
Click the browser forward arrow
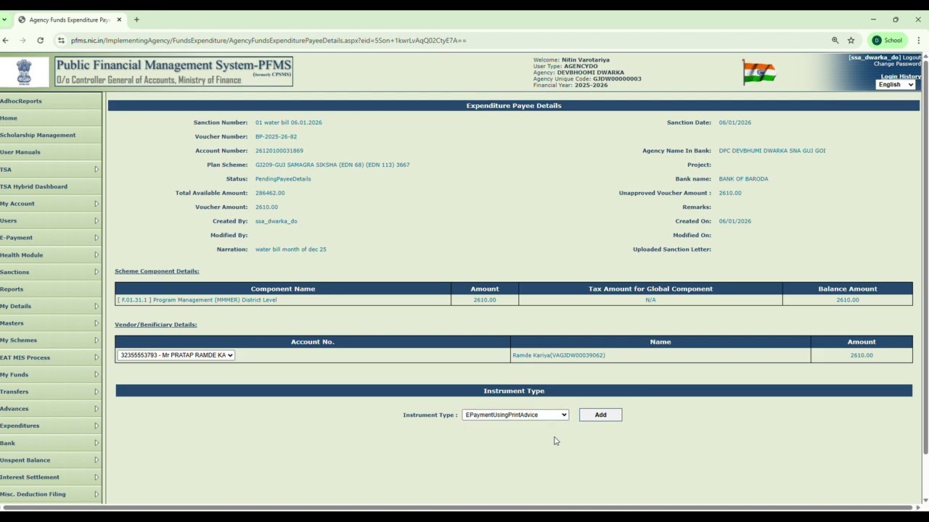click(22, 41)
